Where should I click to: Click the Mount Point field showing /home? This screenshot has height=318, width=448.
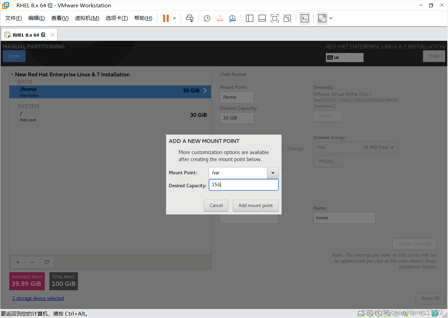[x=237, y=97]
